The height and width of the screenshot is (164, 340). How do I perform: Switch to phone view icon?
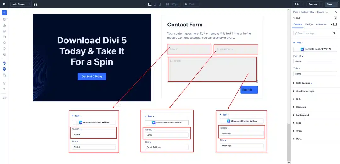160,4
